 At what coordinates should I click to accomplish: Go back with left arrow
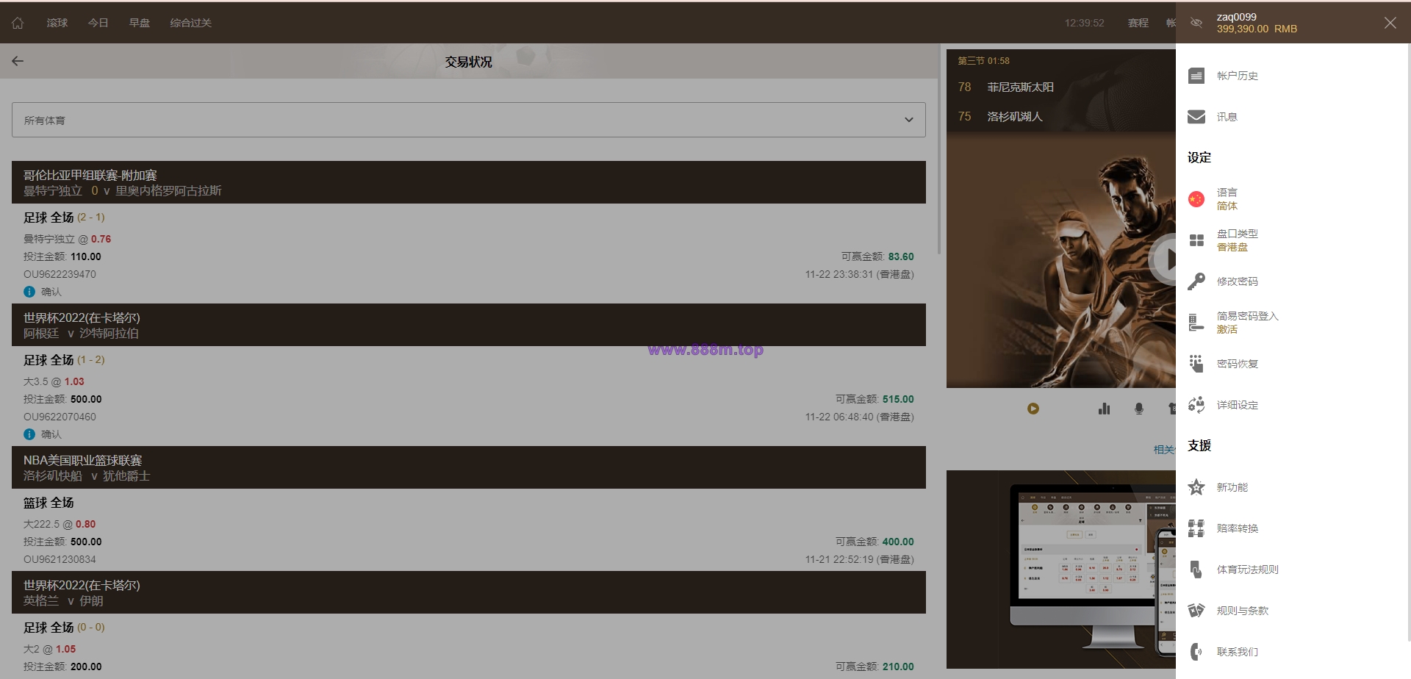point(18,61)
